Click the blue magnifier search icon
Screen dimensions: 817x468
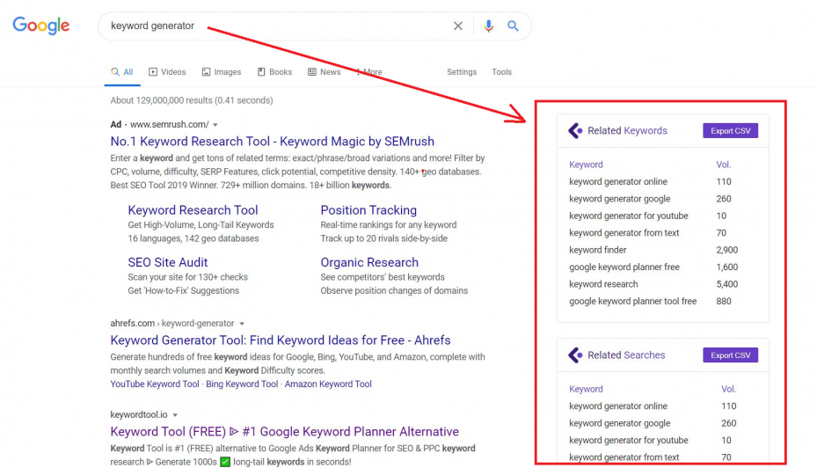514,26
